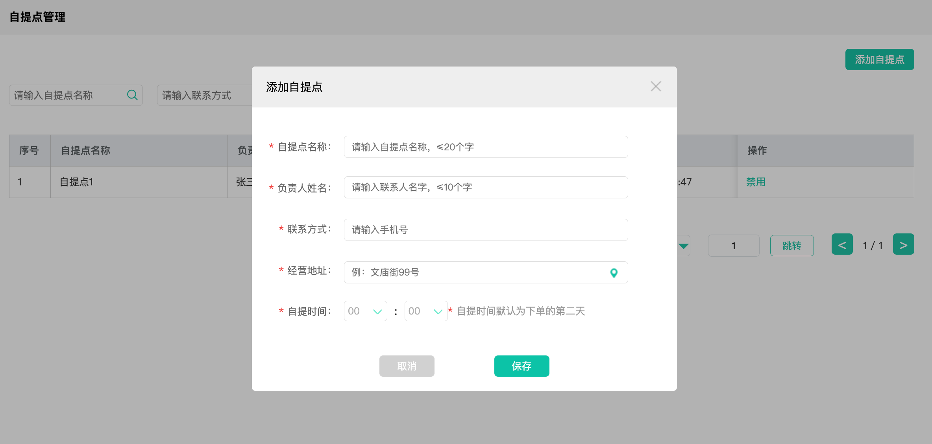Image resolution: width=932 pixels, height=444 pixels.
Task: Expand the page size dropdown arrow
Action: point(684,246)
